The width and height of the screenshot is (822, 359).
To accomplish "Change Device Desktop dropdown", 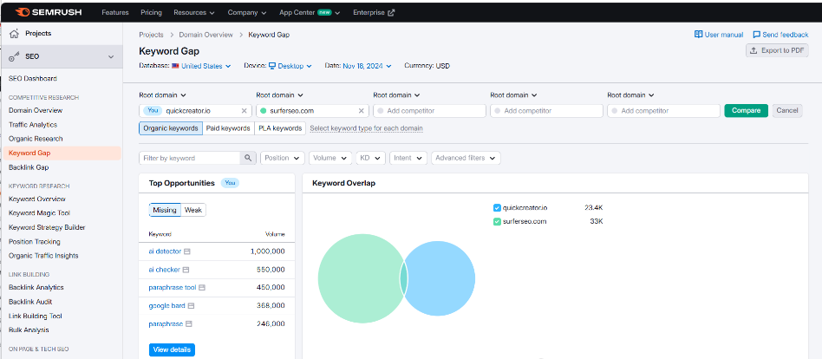I will [x=290, y=66].
